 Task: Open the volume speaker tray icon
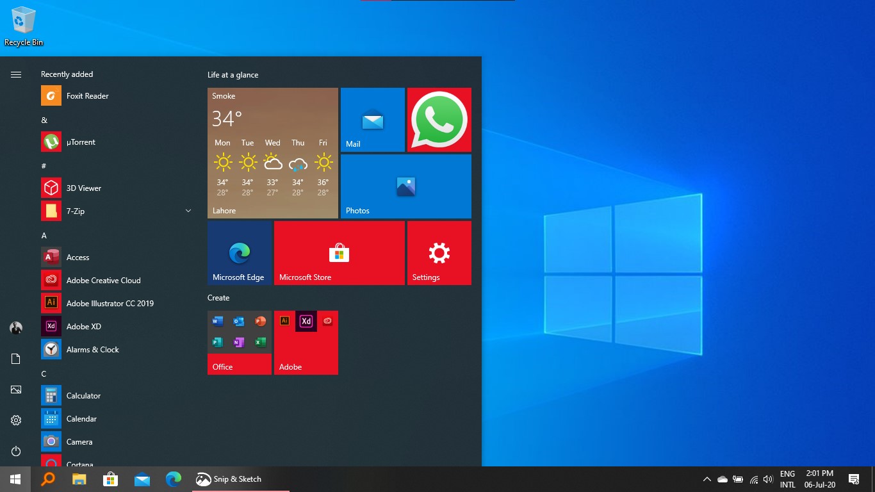(768, 479)
